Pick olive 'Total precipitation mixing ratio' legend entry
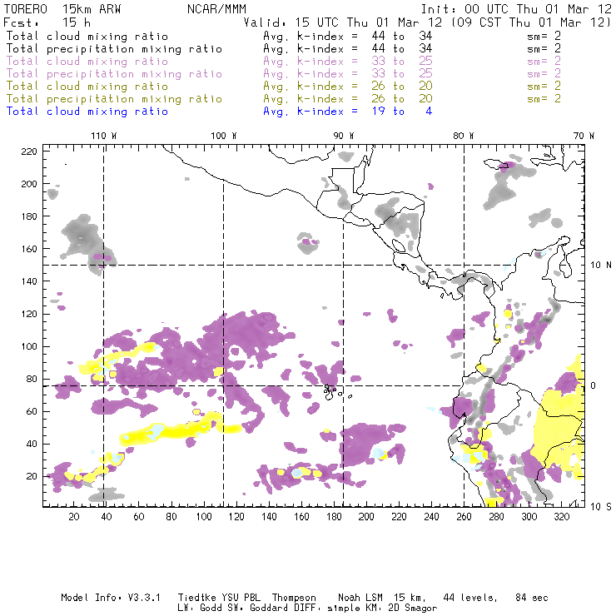Screen dimensions: 616x616 click(114, 98)
